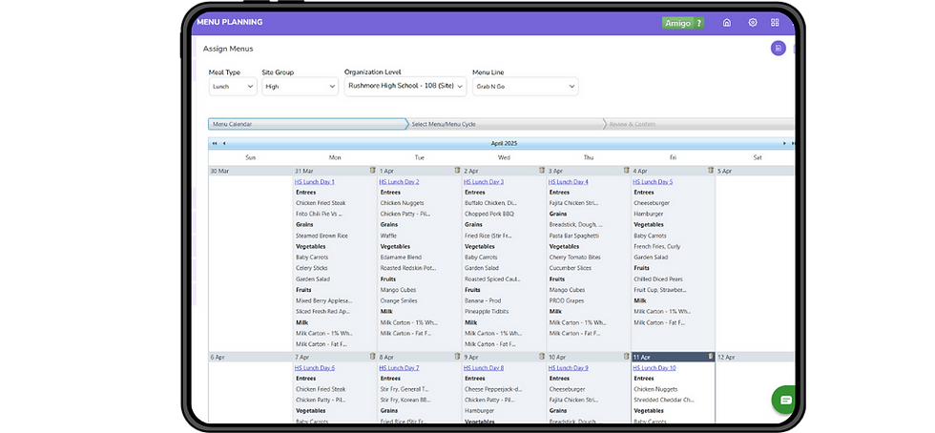This screenshot has width=935, height=433.
Task: Click 'Cheese Pepperjack-d...' on 9 Apr
Action: (493, 389)
